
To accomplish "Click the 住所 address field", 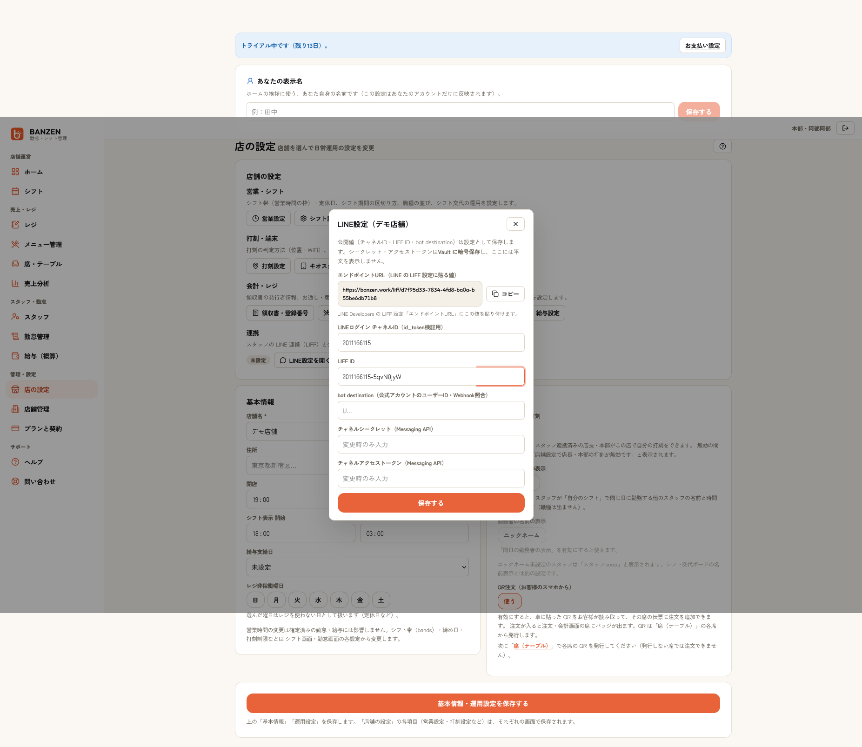I will [287, 466].
